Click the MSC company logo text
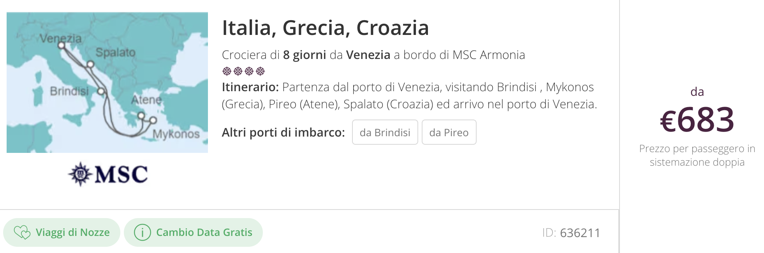The width and height of the screenshot is (764, 253). pos(121,174)
